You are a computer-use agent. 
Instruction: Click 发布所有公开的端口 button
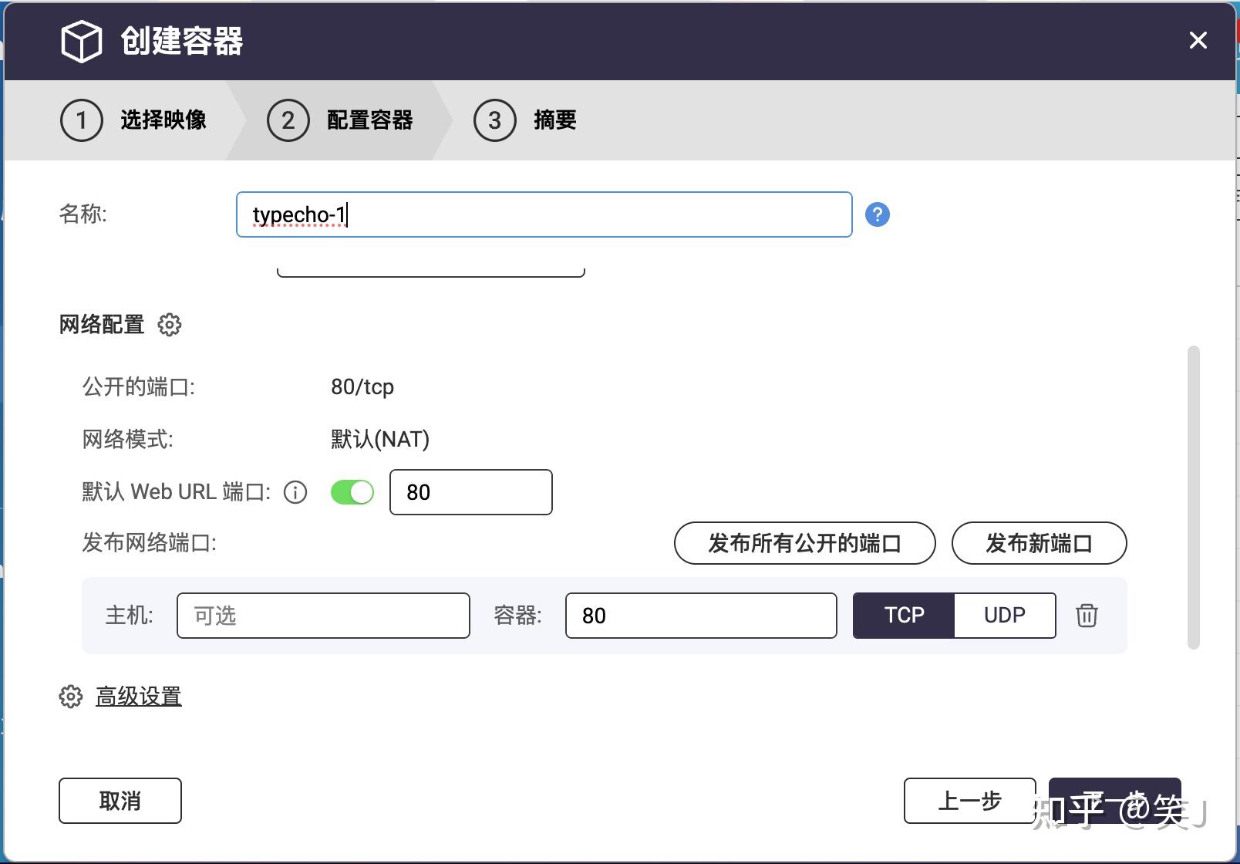tap(804, 543)
